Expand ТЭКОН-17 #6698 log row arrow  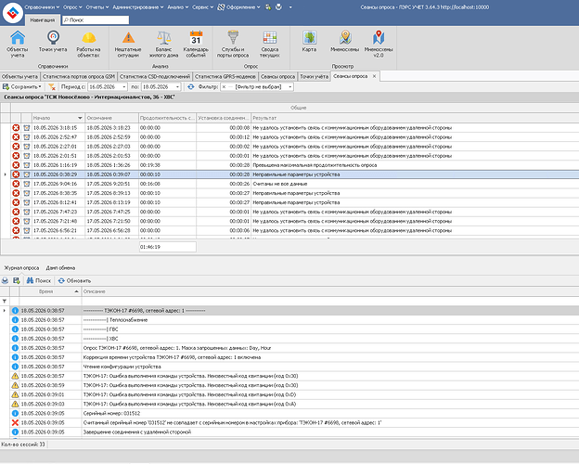(x=5, y=311)
